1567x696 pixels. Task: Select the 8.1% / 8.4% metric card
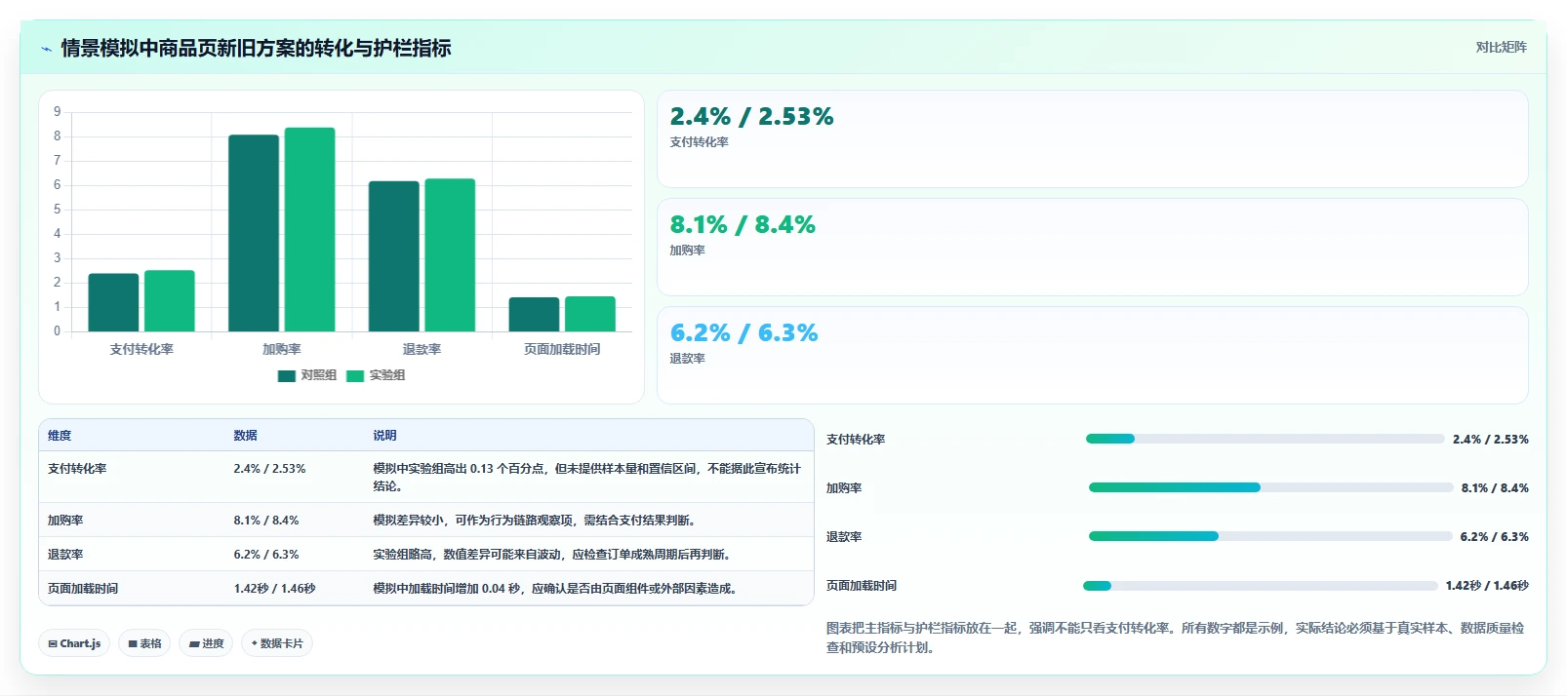pyautogui.click(x=1093, y=247)
